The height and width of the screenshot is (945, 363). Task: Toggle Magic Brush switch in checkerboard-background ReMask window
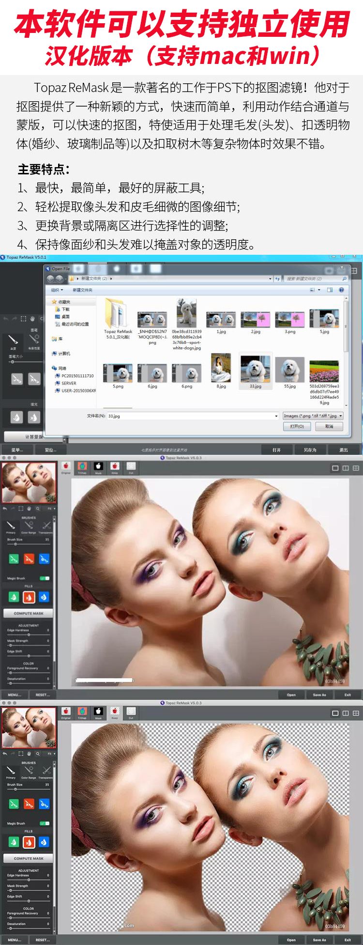[45, 823]
